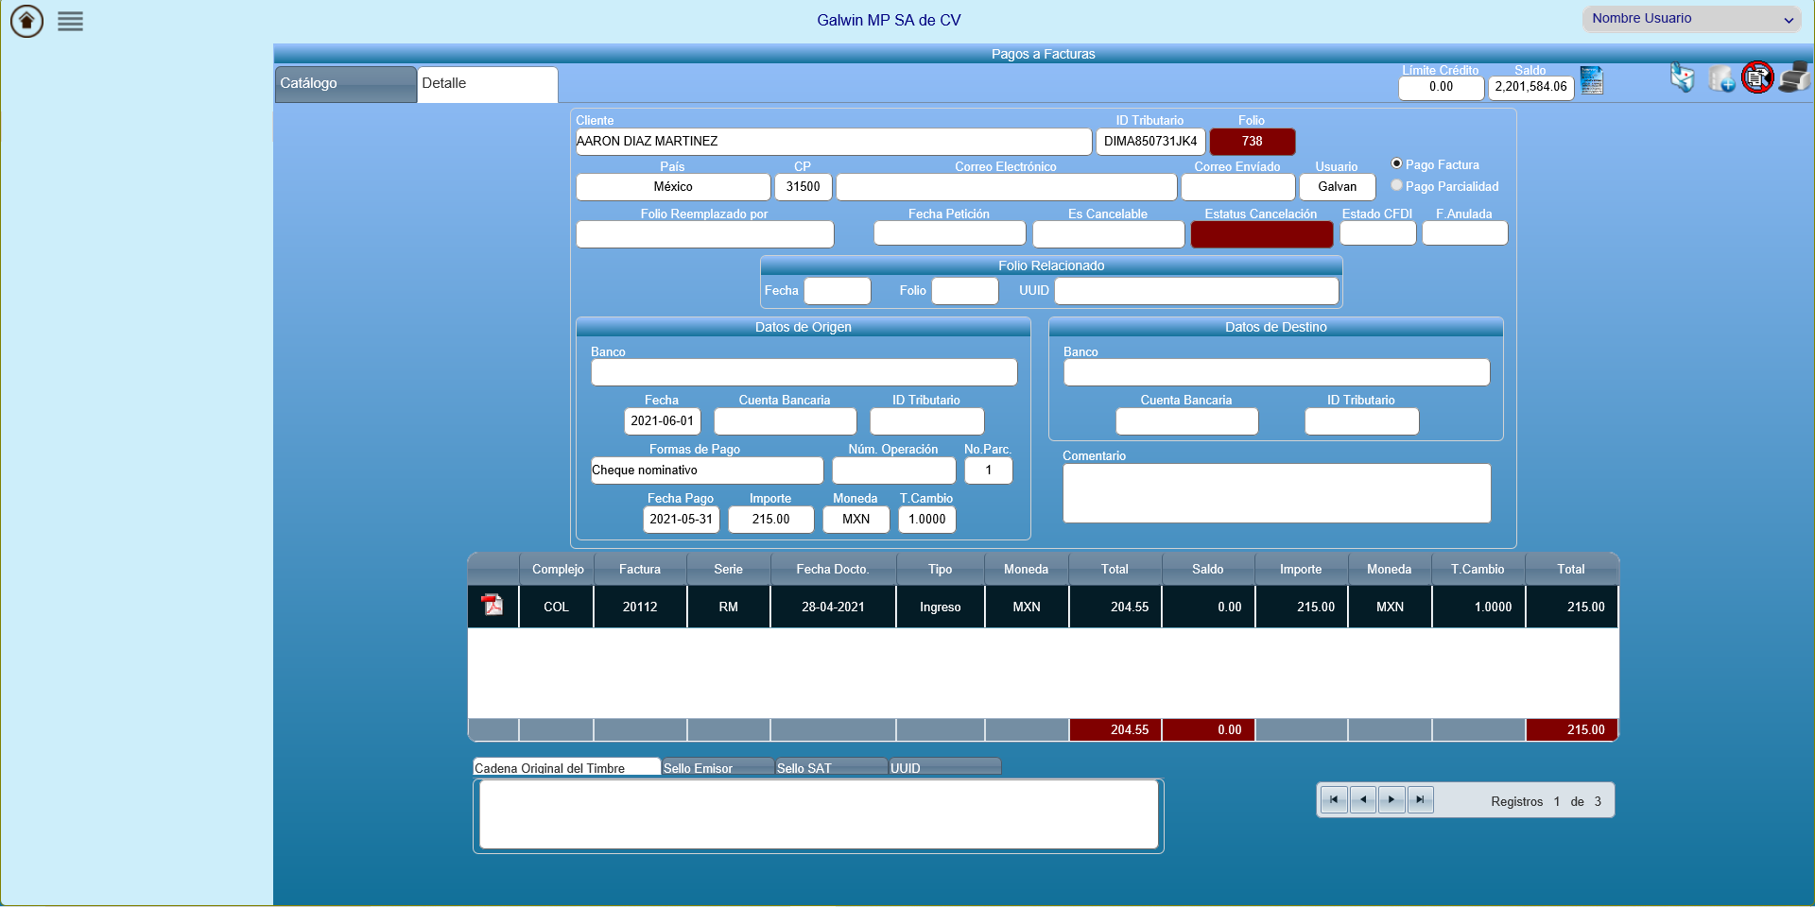Click Formas de Pago Cheque nominativo
The height and width of the screenshot is (907, 1815).
(x=707, y=471)
